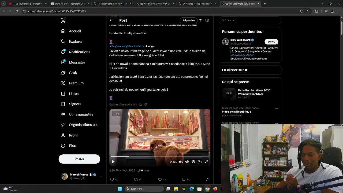Open Listes in the sidebar
The height and width of the screenshot is (193, 343).
point(70,94)
